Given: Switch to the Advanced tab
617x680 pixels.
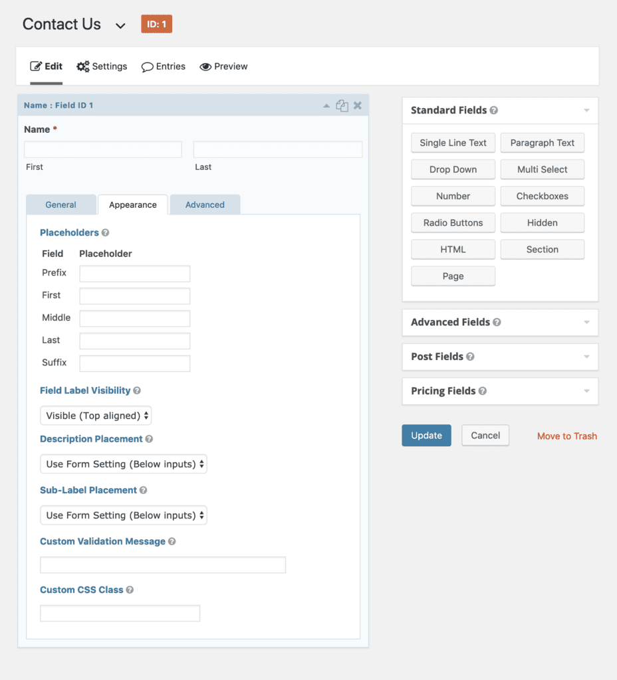Looking at the screenshot, I should click(205, 205).
